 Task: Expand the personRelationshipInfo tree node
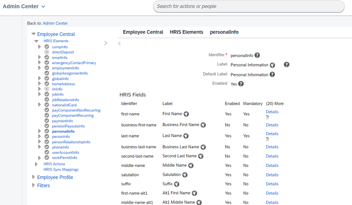[39, 142]
